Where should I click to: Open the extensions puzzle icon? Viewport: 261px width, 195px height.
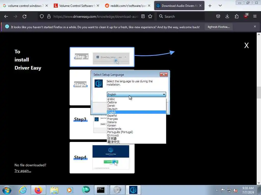pyautogui.click(x=237, y=17)
